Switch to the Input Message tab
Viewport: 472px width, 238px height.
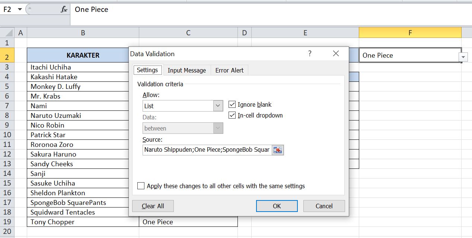(x=187, y=70)
